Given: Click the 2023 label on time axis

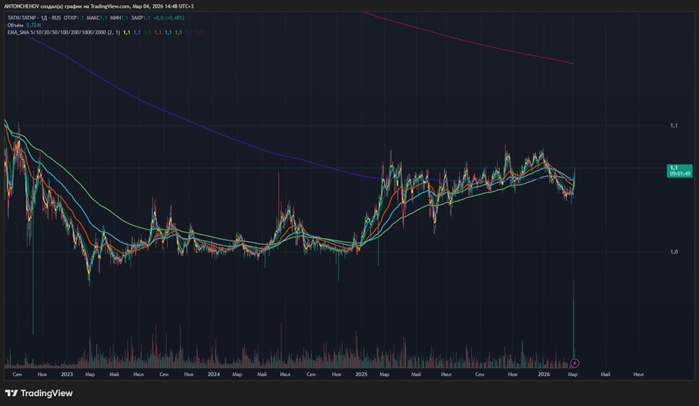Looking at the screenshot, I should click(x=67, y=375).
